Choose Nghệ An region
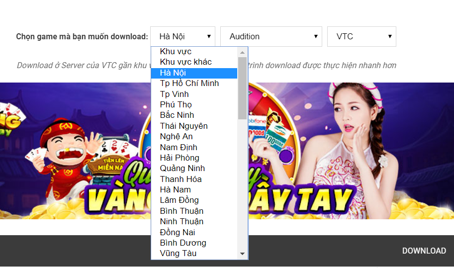 [194, 136]
